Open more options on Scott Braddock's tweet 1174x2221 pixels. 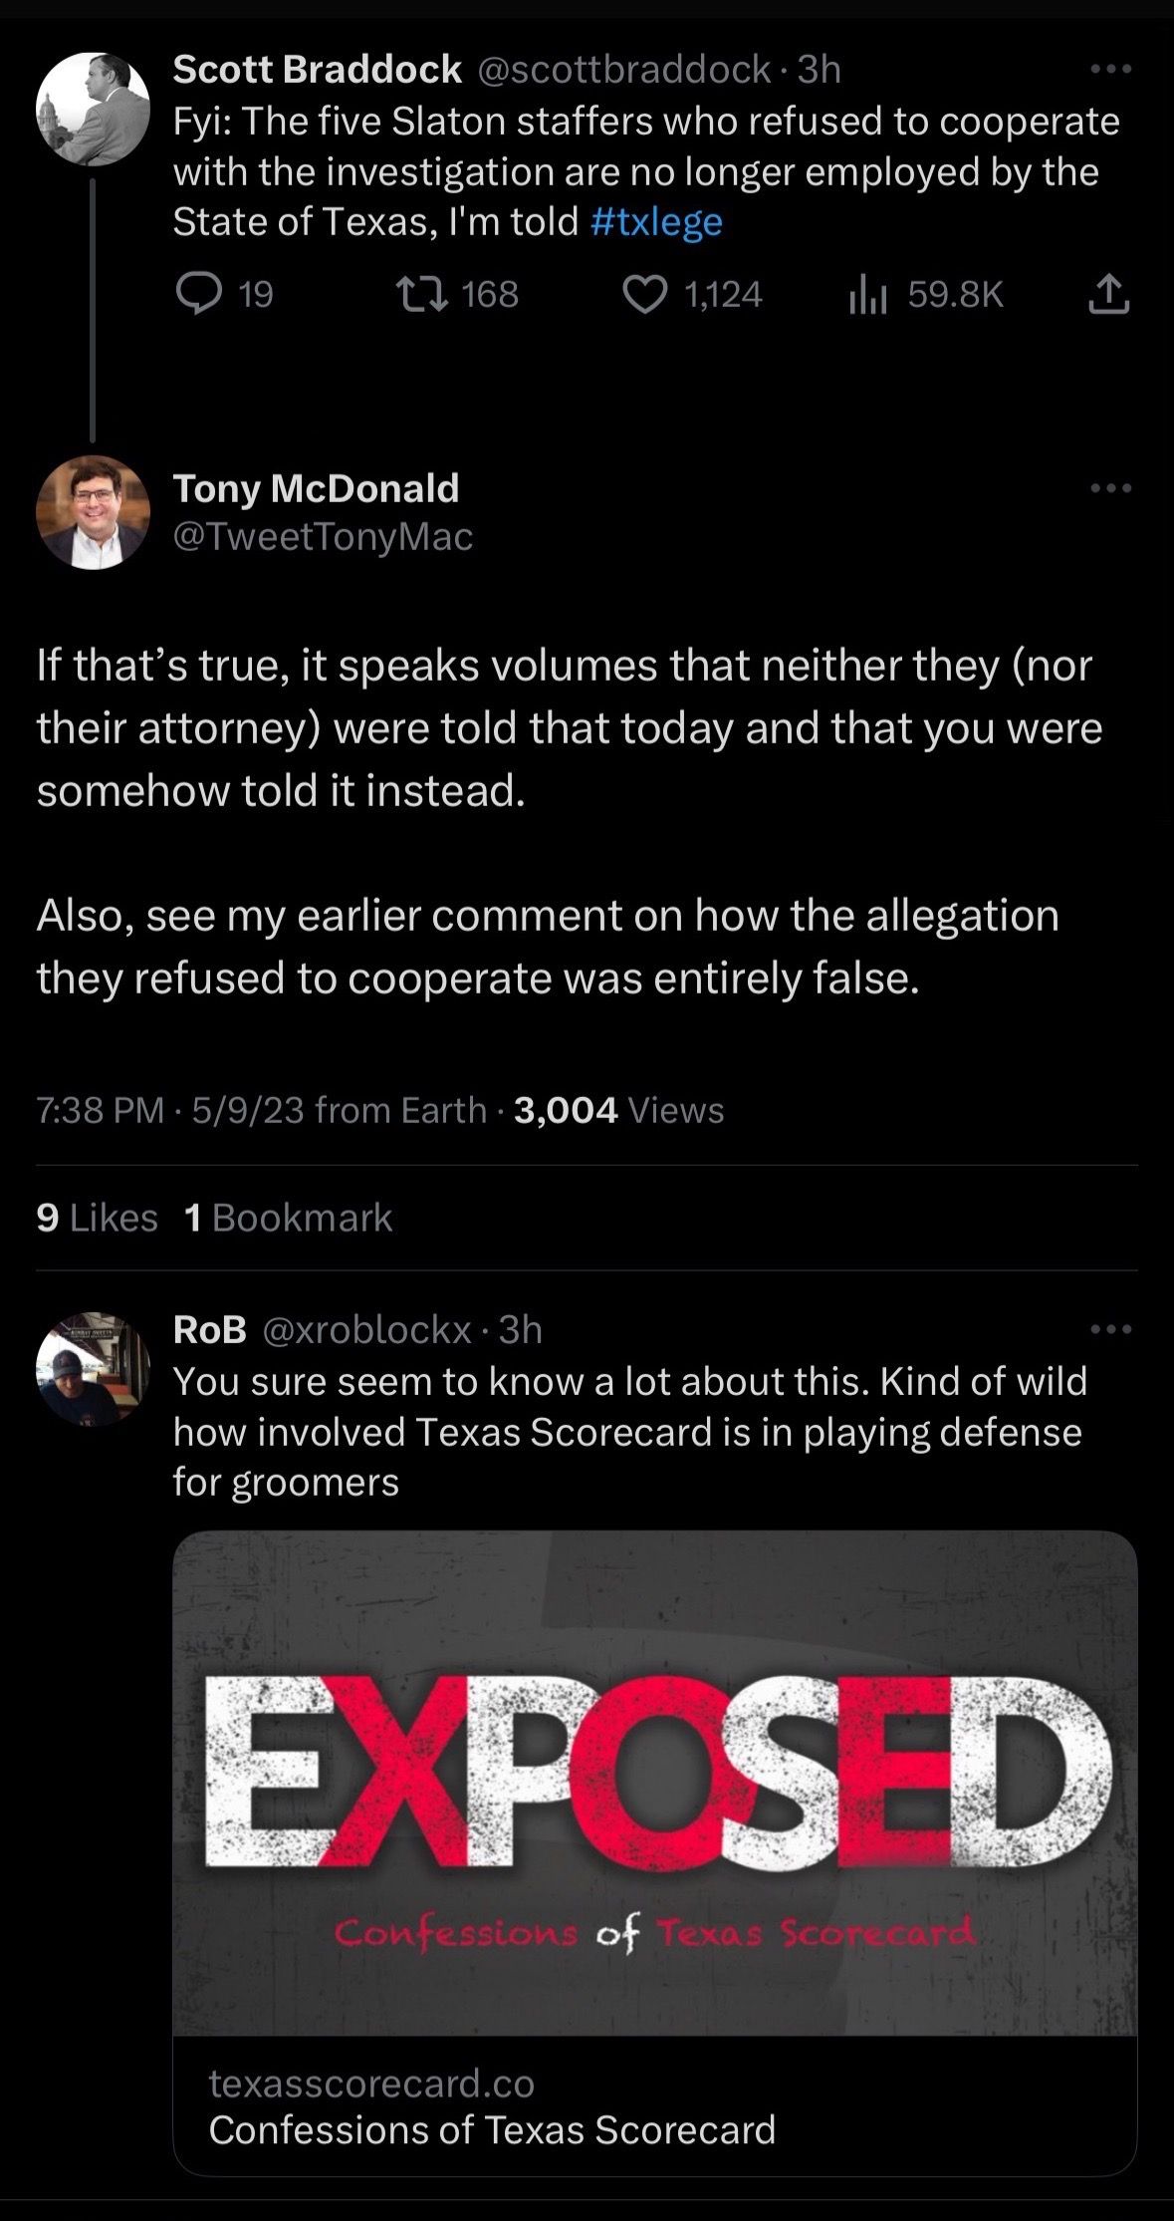tap(1110, 70)
